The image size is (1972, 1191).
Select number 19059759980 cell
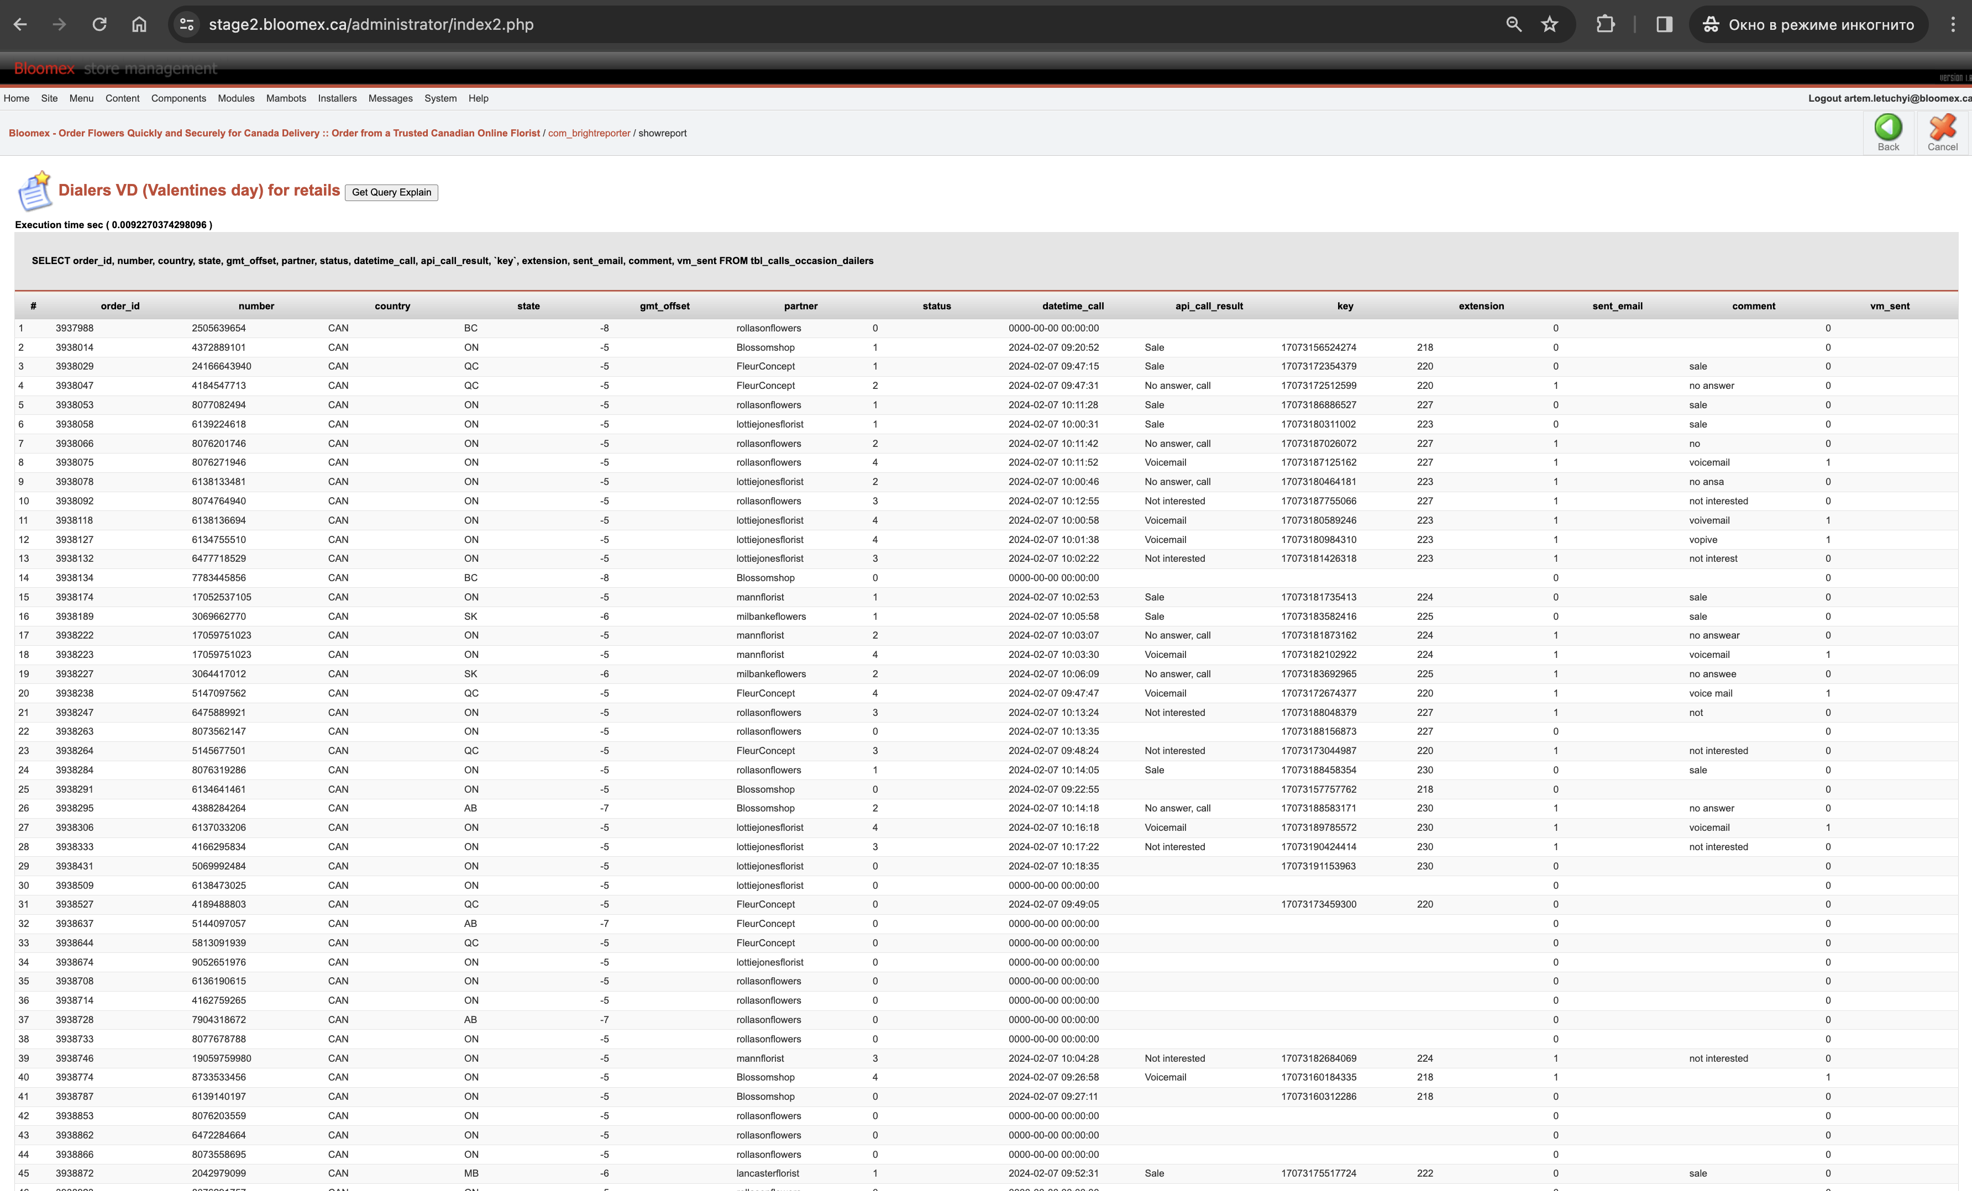pos(221,1058)
